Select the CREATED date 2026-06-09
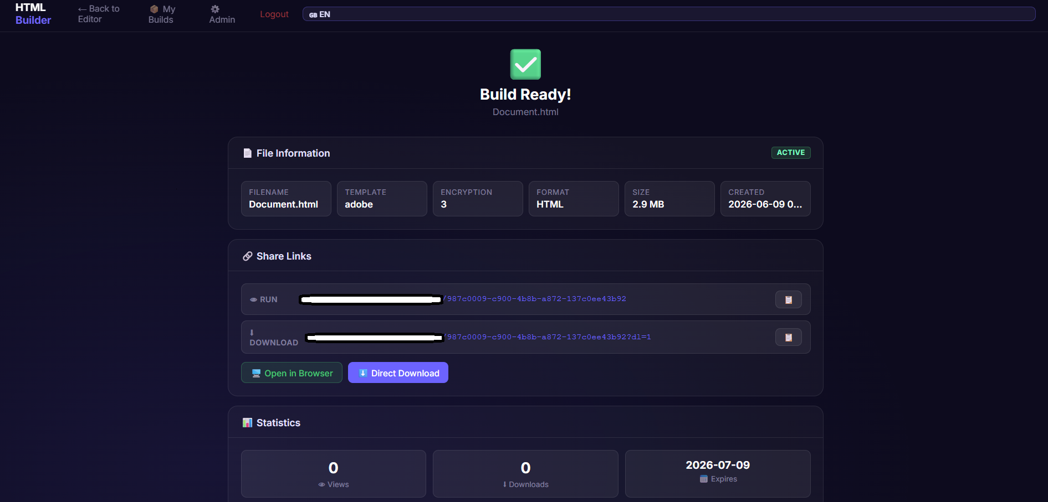The height and width of the screenshot is (502, 1048). (765, 204)
